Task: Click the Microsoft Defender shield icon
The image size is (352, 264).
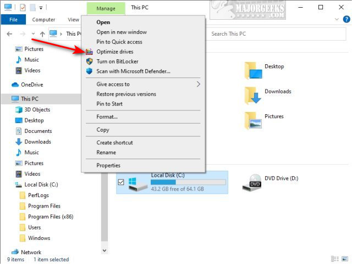Action: (x=89, y=71)
